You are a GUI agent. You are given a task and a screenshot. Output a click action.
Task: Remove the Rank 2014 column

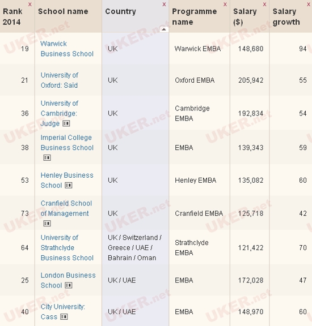click(30, 5)
